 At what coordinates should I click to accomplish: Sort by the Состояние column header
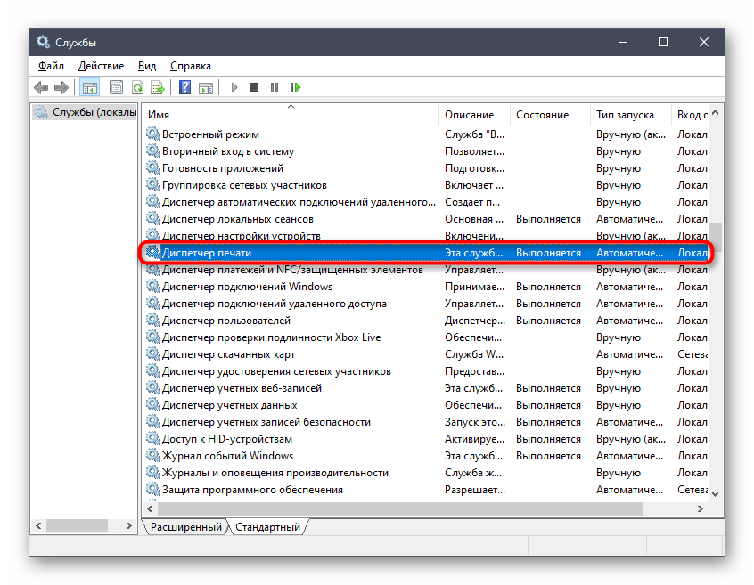[x=542, y=115]
